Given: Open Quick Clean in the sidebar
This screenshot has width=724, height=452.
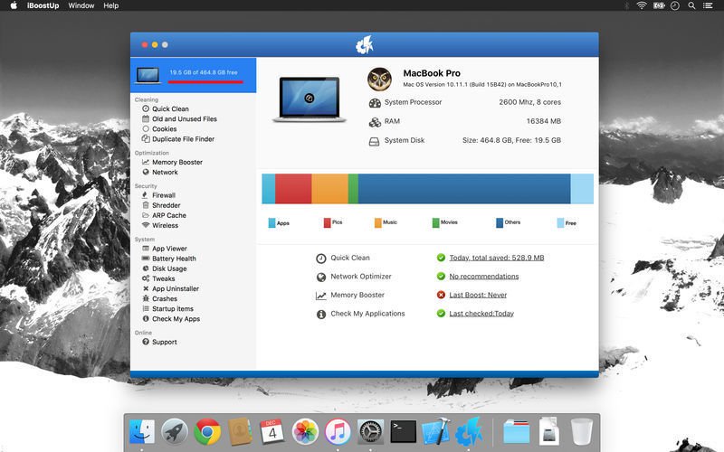Looking at the screenshot, I should pos(170,108).
